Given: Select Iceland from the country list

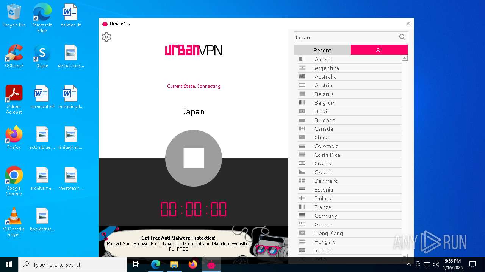Looking at the screenshot, I should tap(350, 250).
